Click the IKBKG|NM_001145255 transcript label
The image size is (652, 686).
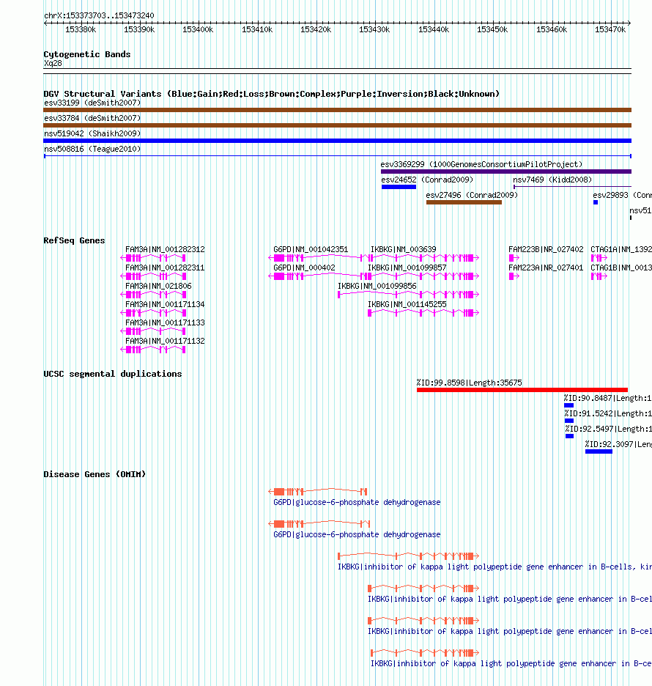click(x=407, y=304)
